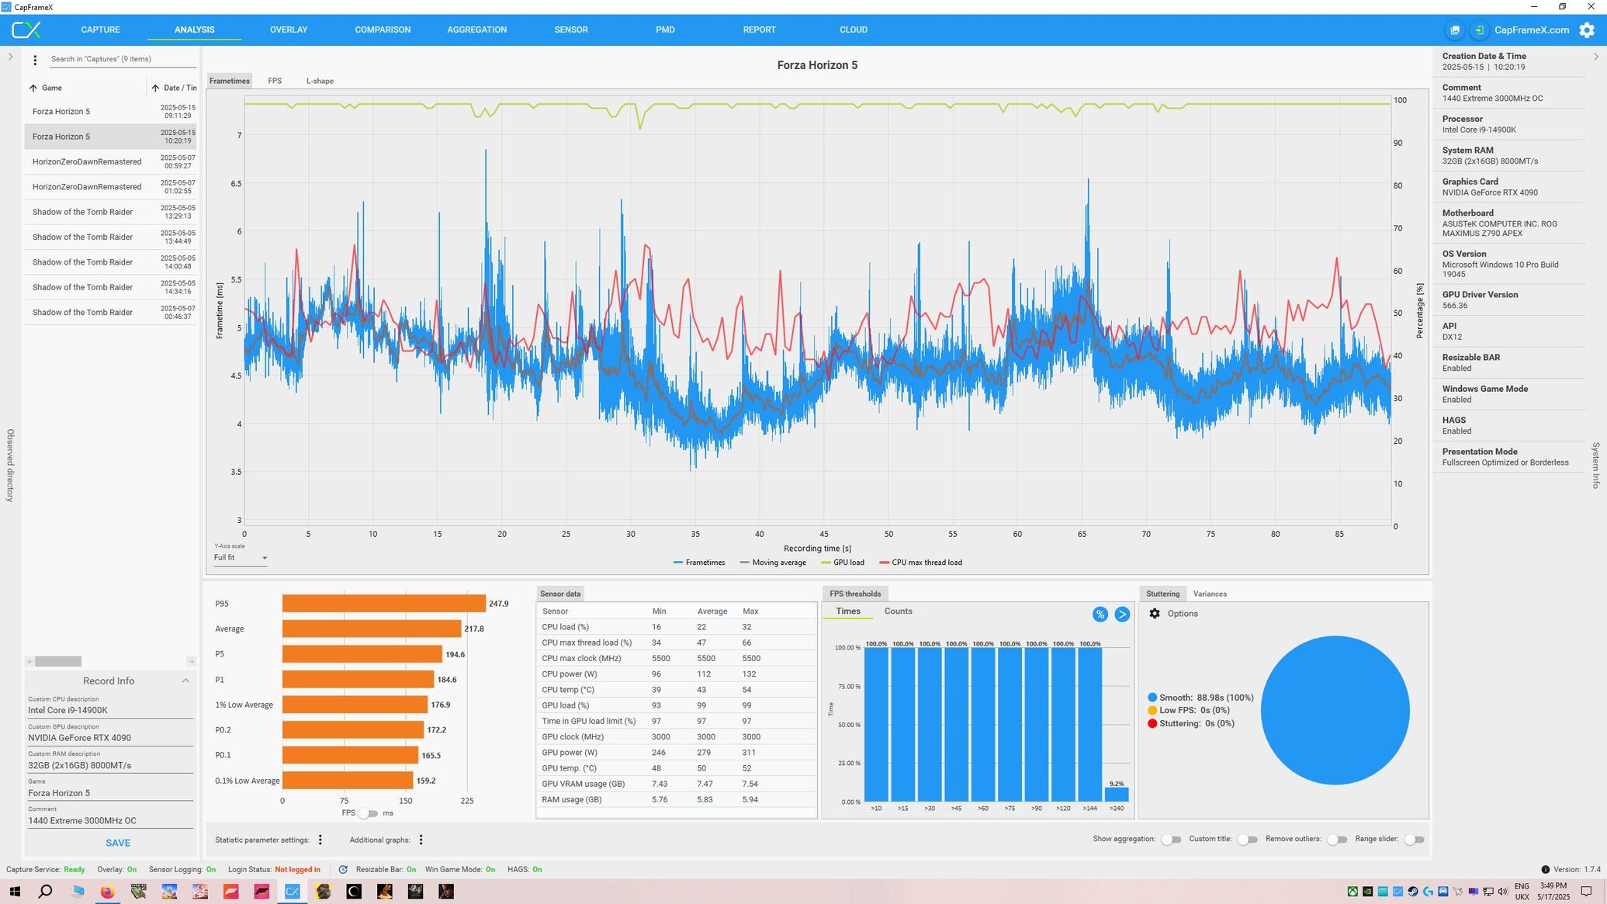Screen dimensions: 1607x904
Task: Toggle CPU max thread load in legend
Action: point(920,563)
